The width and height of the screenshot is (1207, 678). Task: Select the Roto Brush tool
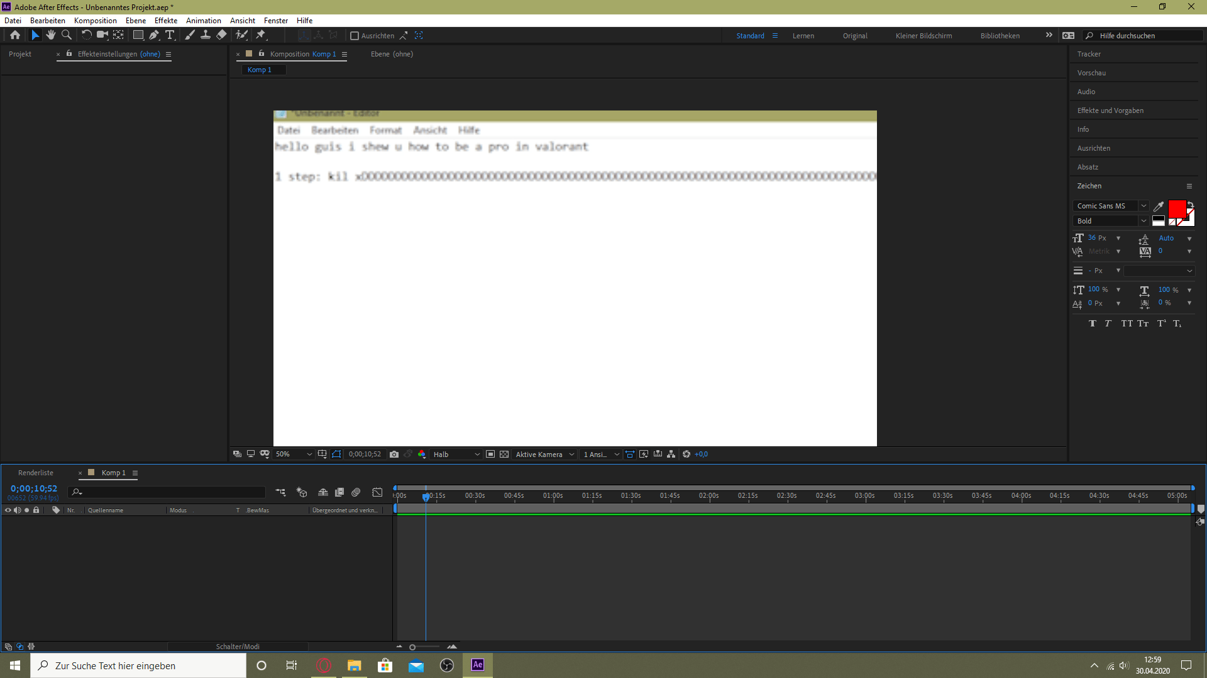pyautogui.click(x=242, y=35)
